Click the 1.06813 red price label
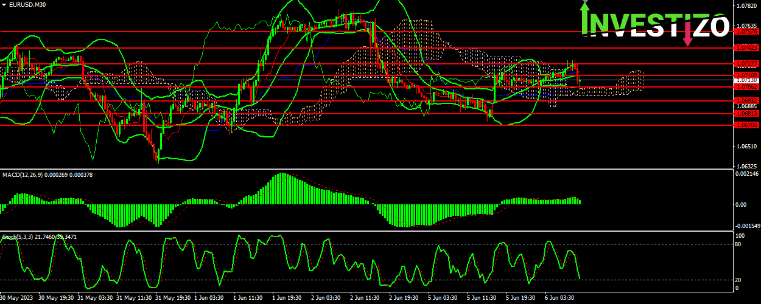The height and width of the screenshot is (304, 761). (x=746, y=113)
